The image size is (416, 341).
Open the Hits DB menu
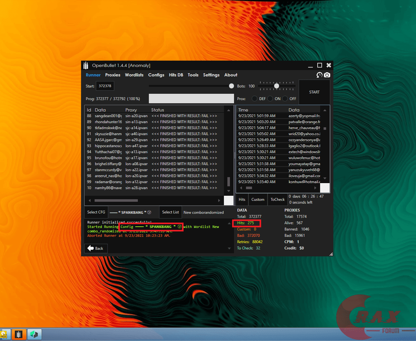coord(176,75)
